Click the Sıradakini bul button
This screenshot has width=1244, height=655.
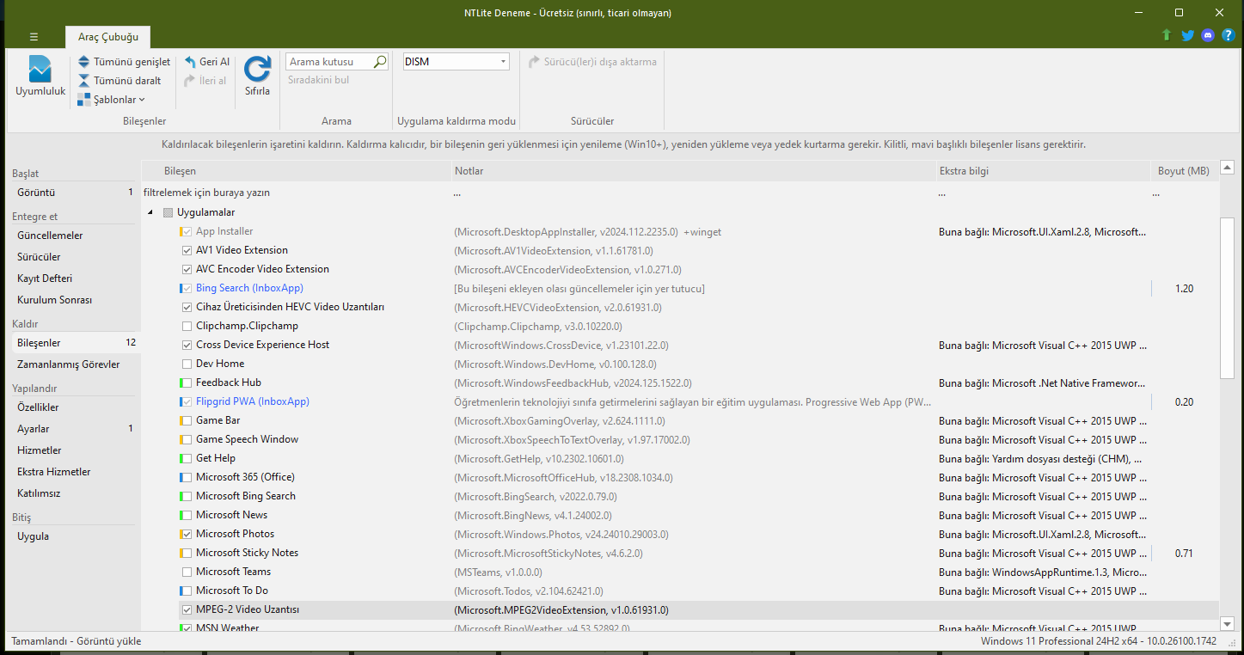(x=318, y=81)
